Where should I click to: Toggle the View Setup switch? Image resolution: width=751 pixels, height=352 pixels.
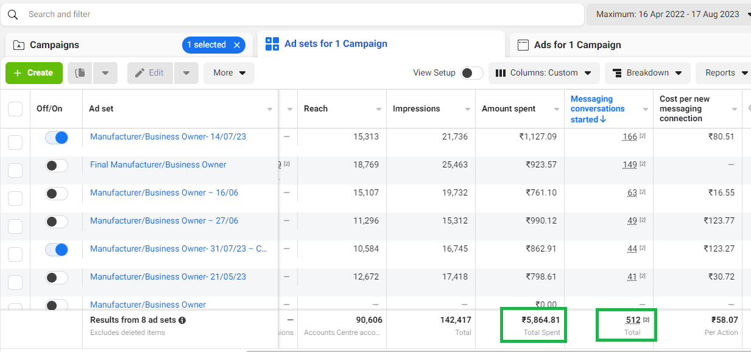(471, 73)
